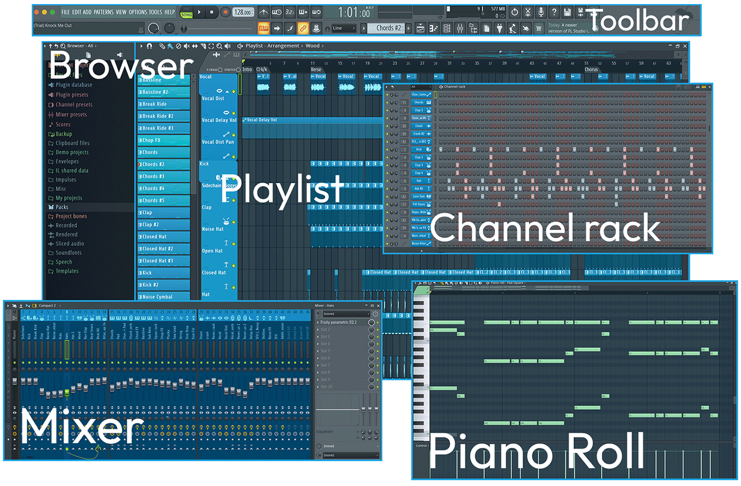Open the Mixer toolbar icon

pyautogui.click(x=460, y=27)
